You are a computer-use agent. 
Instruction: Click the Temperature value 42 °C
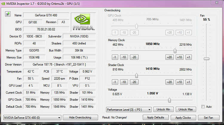tap(31, 71)
